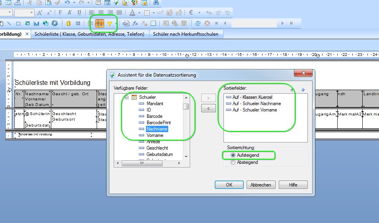The width and height of the screenshot is (379, 223).
Task: Switch to Schüler nach Herkunftsschulen tab
Action: point(186,34)
